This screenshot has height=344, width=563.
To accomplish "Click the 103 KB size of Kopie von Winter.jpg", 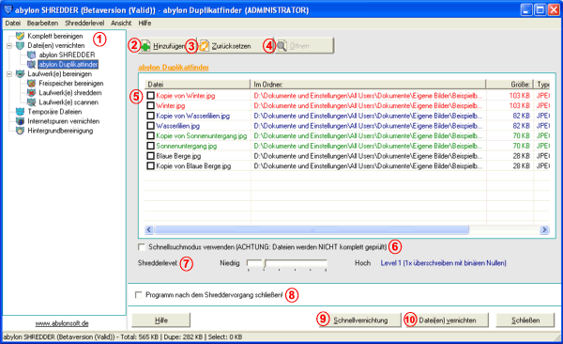I will pyautogui.click(x=519, y=95).
